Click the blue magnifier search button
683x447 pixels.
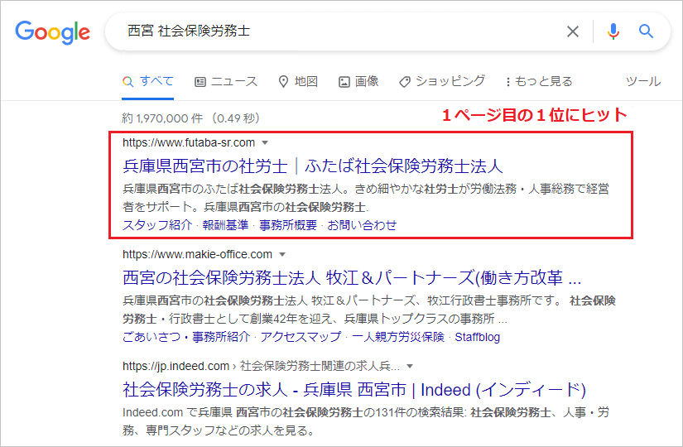coord(646,31)
